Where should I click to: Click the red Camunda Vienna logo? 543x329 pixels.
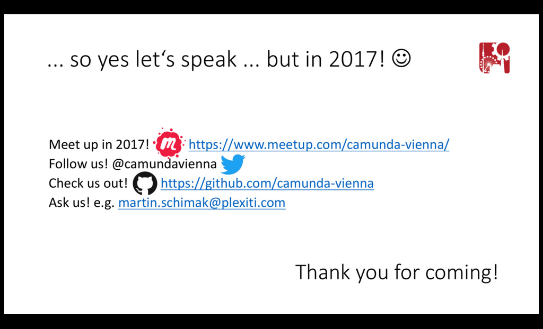point(494,58)
